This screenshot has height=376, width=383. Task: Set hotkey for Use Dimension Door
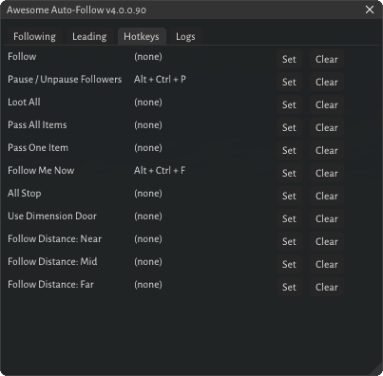click(289, 218)
